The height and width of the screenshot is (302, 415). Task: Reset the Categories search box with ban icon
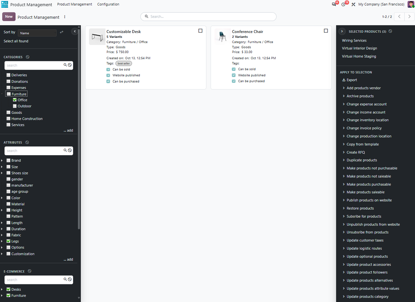[70, 65]
